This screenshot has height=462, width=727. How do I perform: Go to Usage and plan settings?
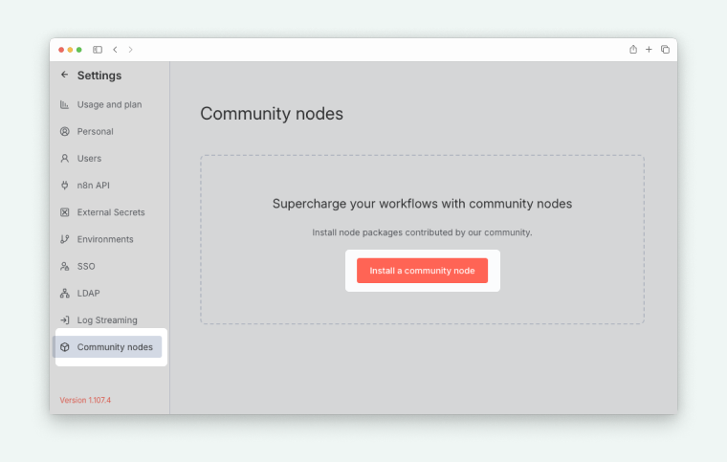coord(109,104)
